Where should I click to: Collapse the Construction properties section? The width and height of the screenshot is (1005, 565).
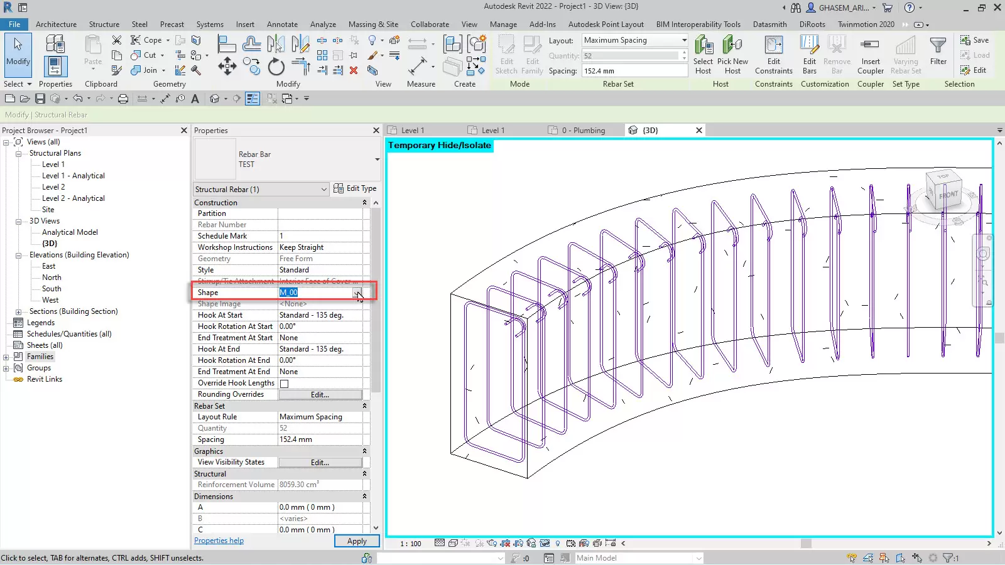364,203
